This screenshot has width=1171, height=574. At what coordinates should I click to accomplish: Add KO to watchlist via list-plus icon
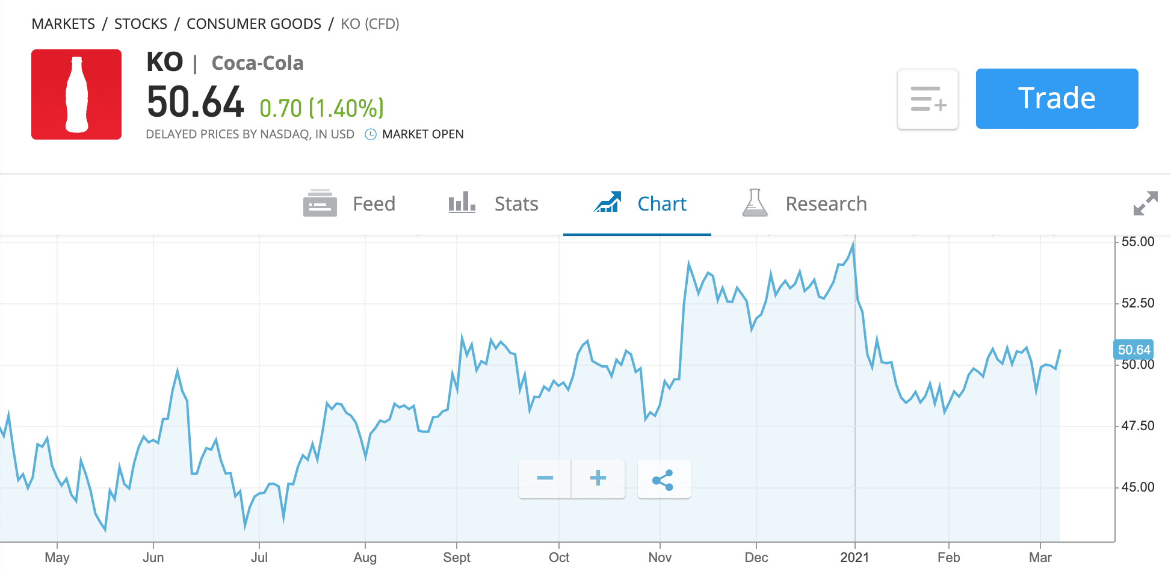coord(928,99)
